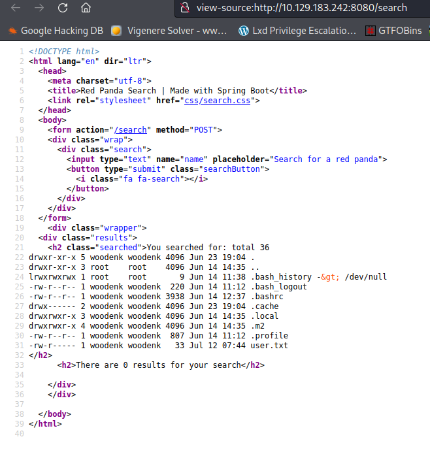Click the insecure connection lock icon
The height and width of the screenshot is (458, 430).
185,8
